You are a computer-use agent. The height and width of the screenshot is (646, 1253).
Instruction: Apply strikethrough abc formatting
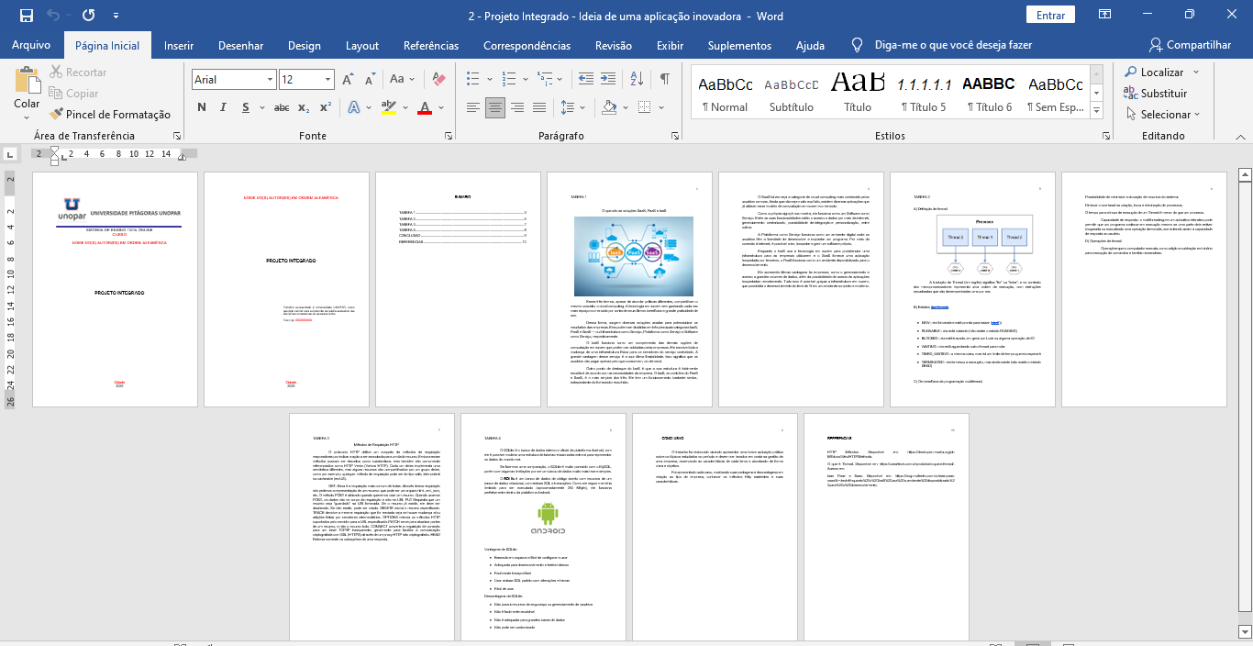tap(282, 107)
